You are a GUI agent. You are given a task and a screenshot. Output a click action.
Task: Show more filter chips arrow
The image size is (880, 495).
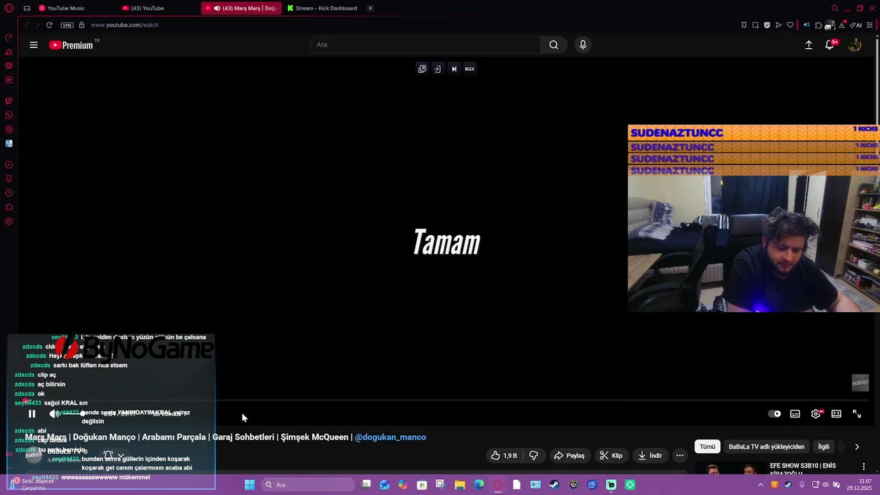(857, 447)
